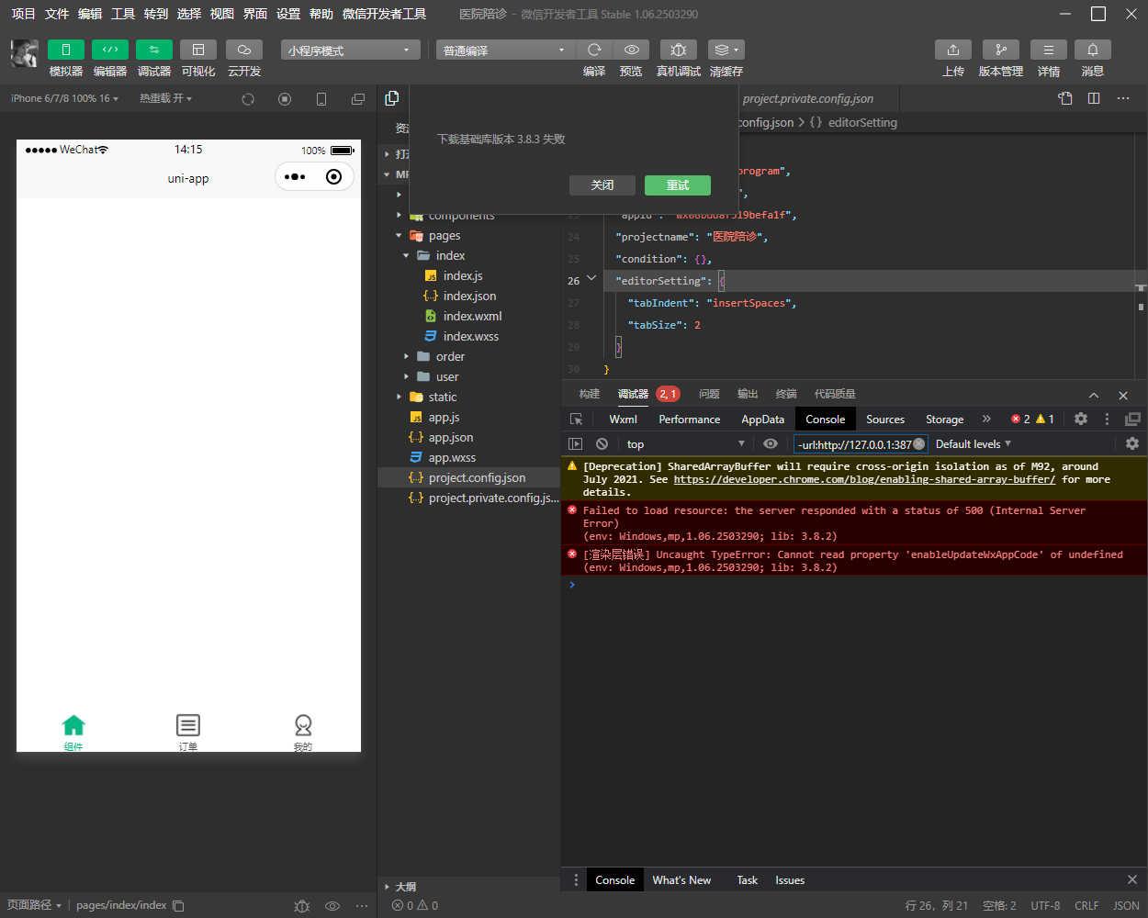Switch to the Sources devtools tab
This screenshot has width=1148, height=918.
click(885, 420)
